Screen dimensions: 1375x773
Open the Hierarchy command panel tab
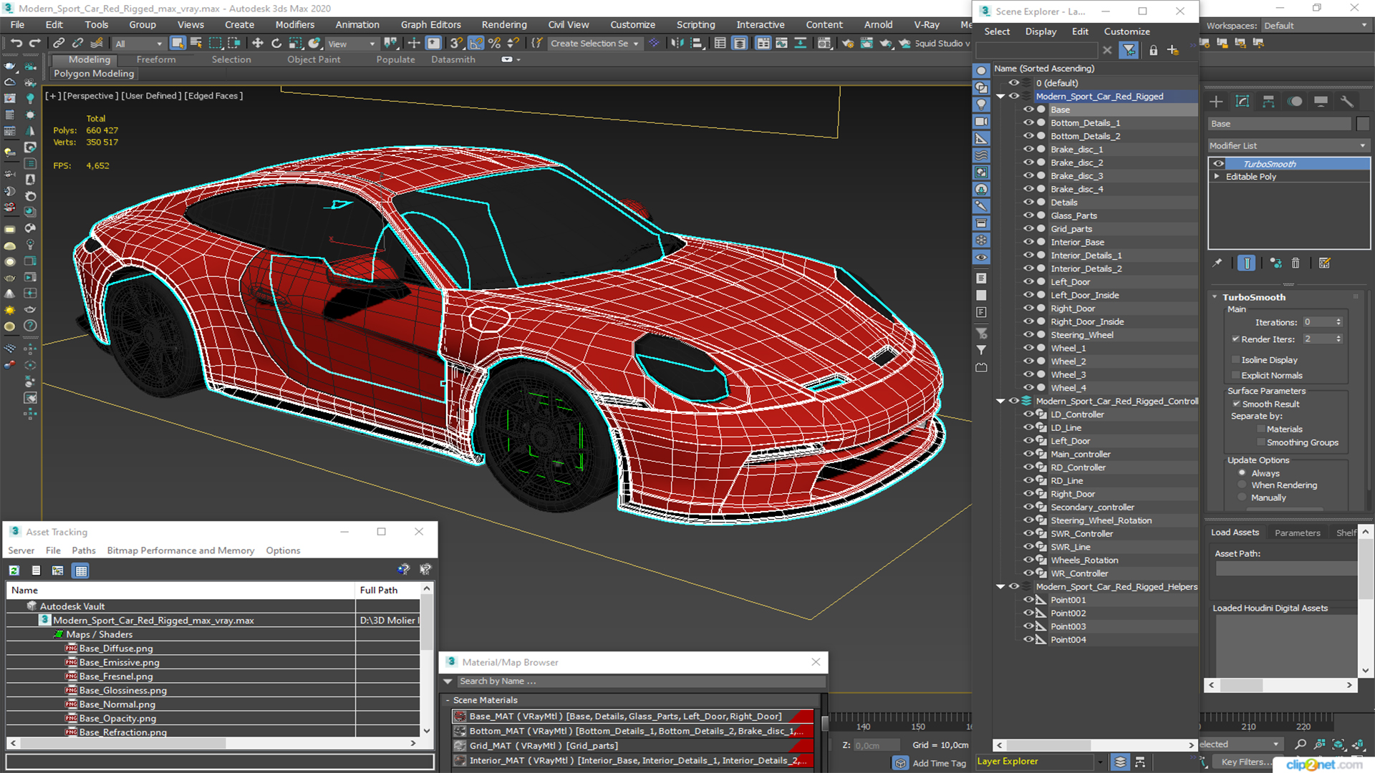1268,102
